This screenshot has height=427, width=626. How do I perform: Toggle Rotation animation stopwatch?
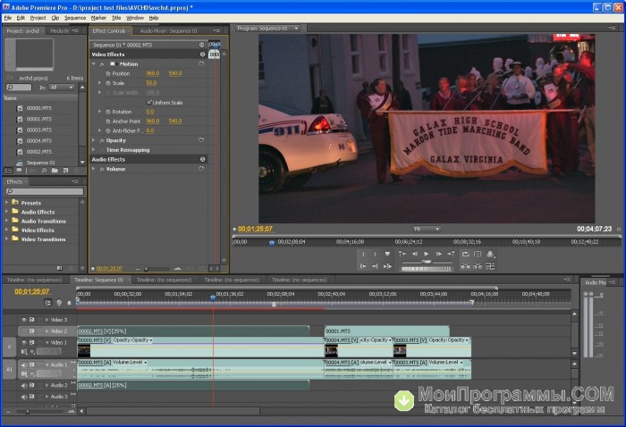pos(108,112)
